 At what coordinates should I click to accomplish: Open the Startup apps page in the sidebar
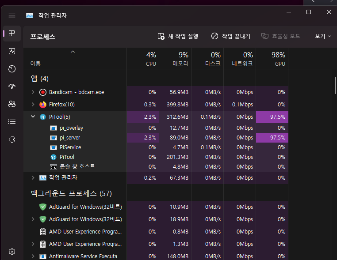point(12,87)
